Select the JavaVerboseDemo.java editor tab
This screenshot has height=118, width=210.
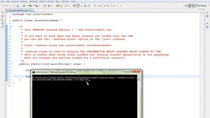(x=19, y=10)
